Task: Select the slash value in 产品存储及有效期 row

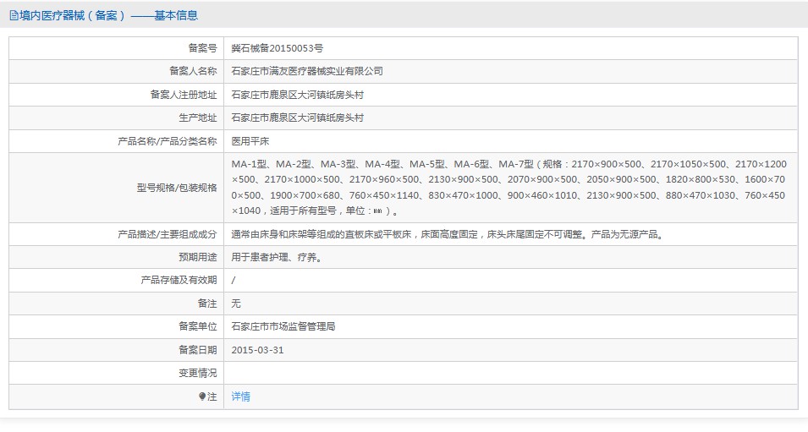Action: pos(234,281)
